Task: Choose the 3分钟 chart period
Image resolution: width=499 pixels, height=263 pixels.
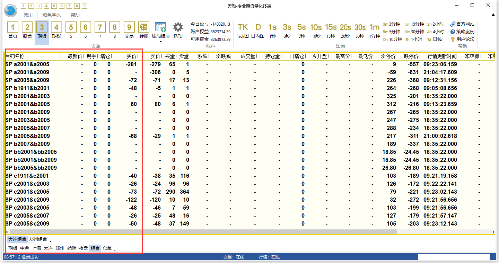Action: [x=391, y=24]
